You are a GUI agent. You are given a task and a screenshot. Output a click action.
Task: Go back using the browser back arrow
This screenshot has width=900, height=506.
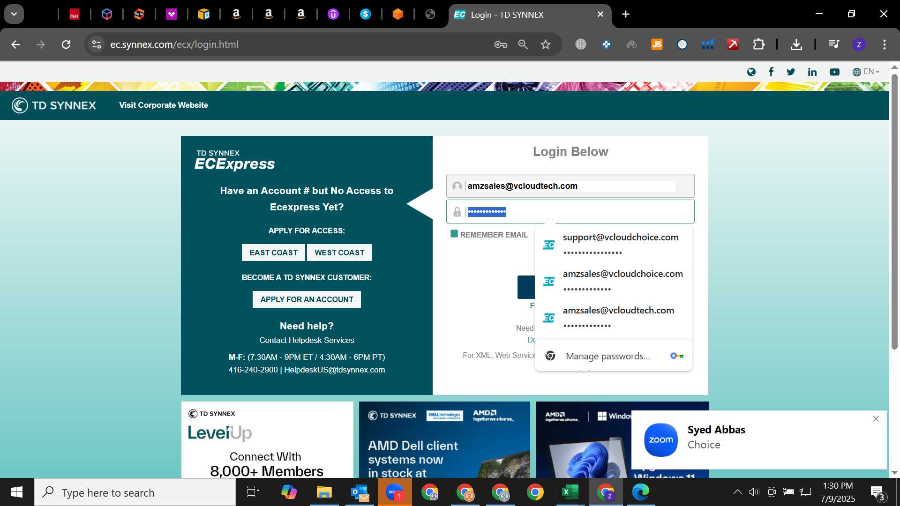(x=15, y=45)
